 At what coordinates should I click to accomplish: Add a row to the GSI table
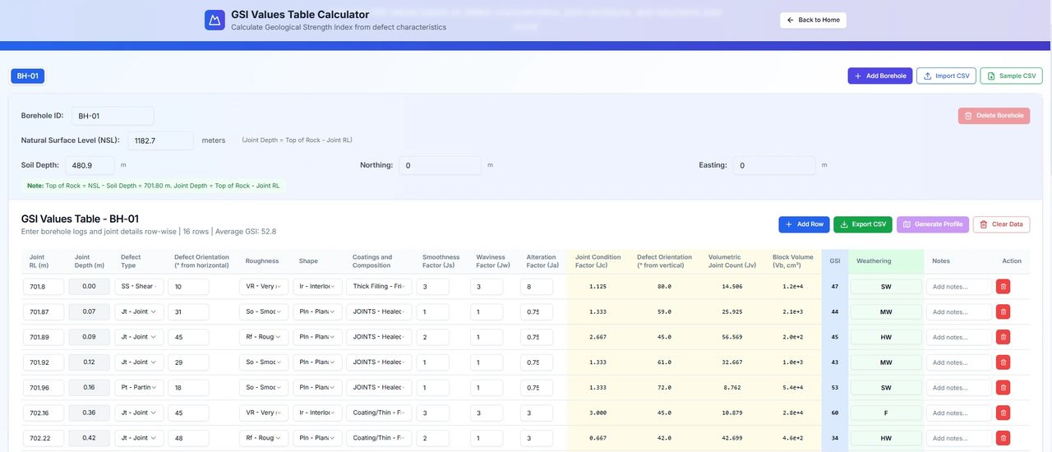pyautogui.click(x=804, y=224)
